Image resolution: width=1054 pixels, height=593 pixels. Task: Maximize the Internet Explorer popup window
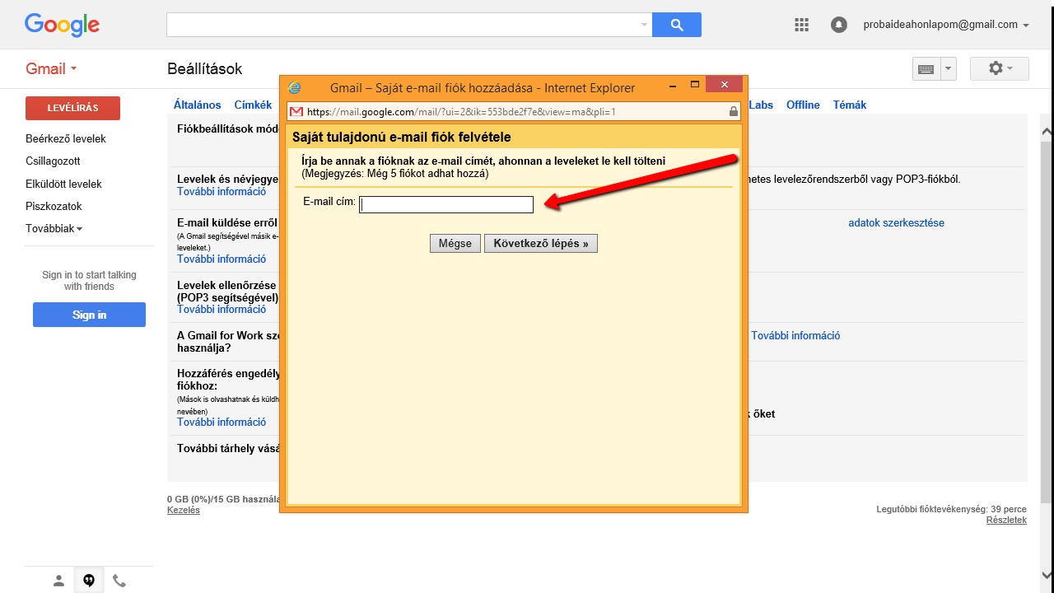tap(695, 85)
